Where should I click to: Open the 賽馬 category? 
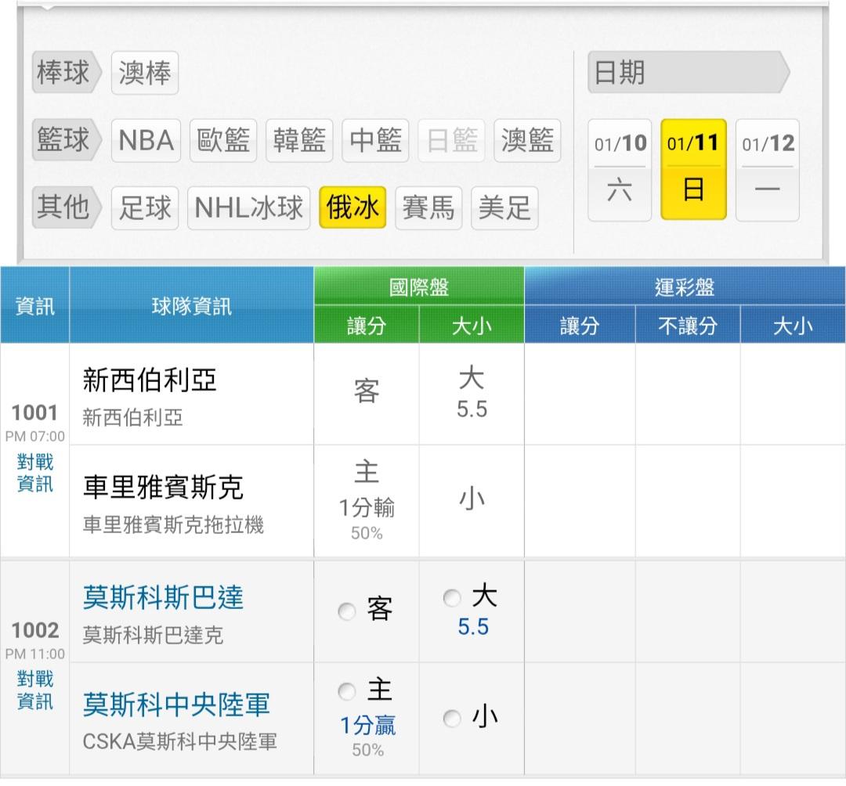[428, 207]
